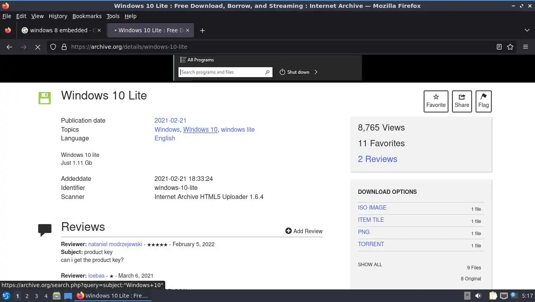Switch to virtual desktop 4
The image size is (535, 302).
[x=46, y=296]
